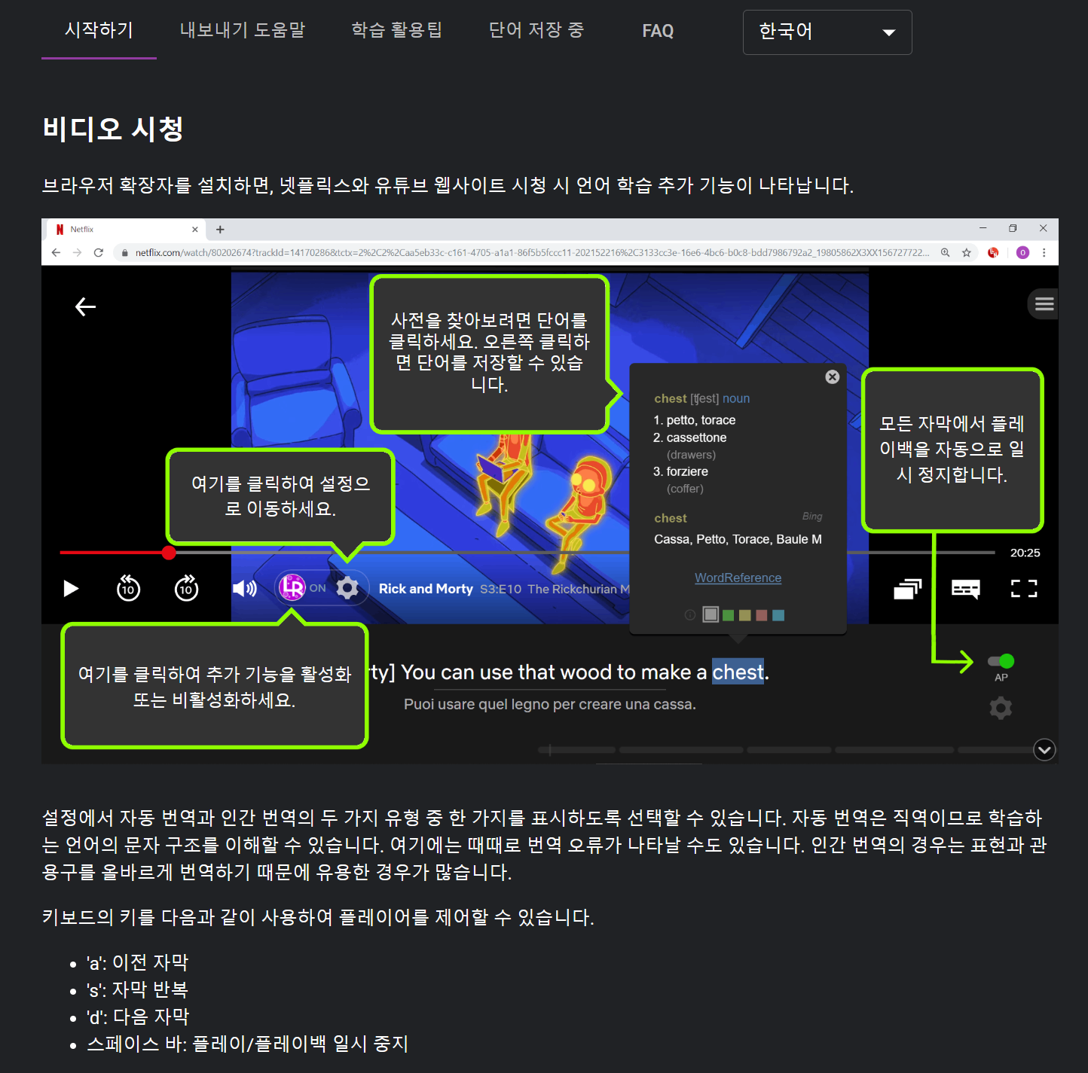
Task: Open the FAQ tab
Action: click(658, 31)
